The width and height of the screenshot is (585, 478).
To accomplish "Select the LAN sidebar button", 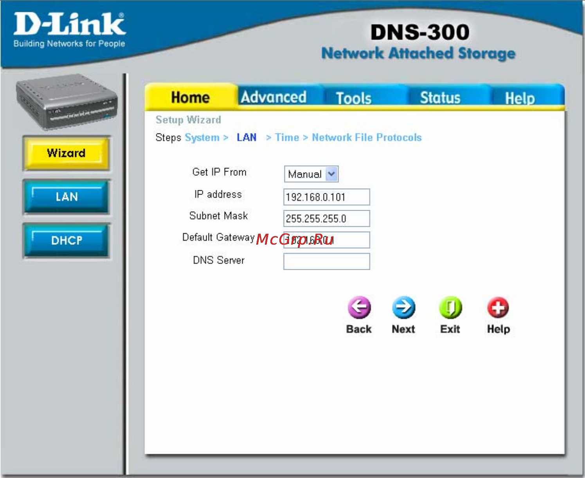I will tap(66, 197).
